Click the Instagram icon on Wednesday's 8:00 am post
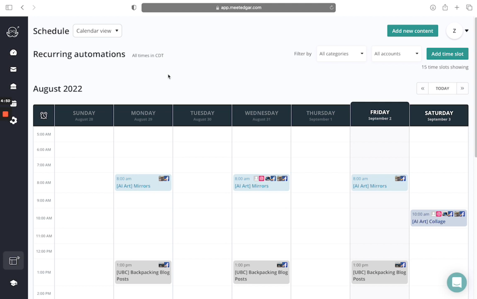Screen dimensions: 477x299 [x=261, y=178]
